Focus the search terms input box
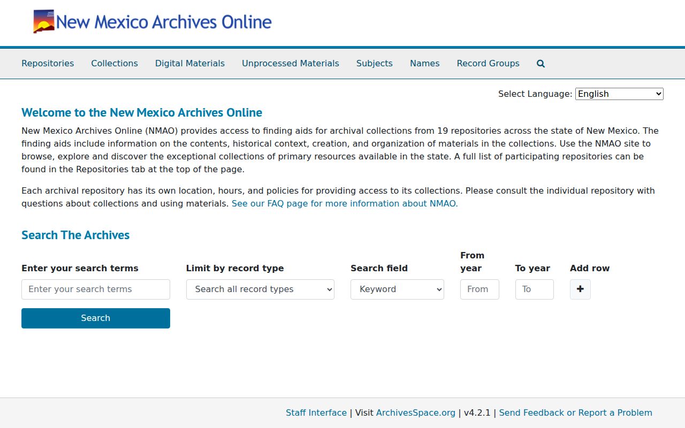 point(96,289)
